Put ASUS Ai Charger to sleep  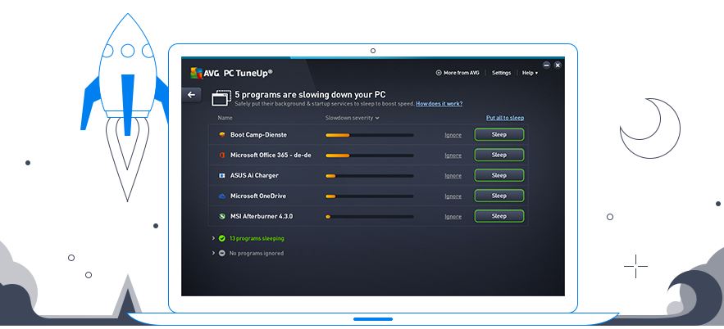(499, 175)
